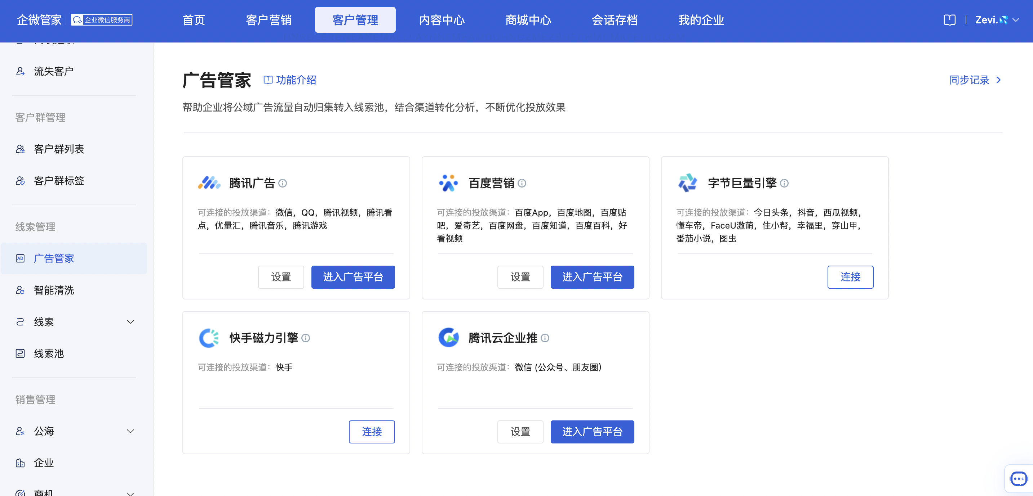This screenshot has width=1033, height=496.
Task: Click 进入广告平台 on 腾讯云企业推 card
Action: [x=592, y=432]
